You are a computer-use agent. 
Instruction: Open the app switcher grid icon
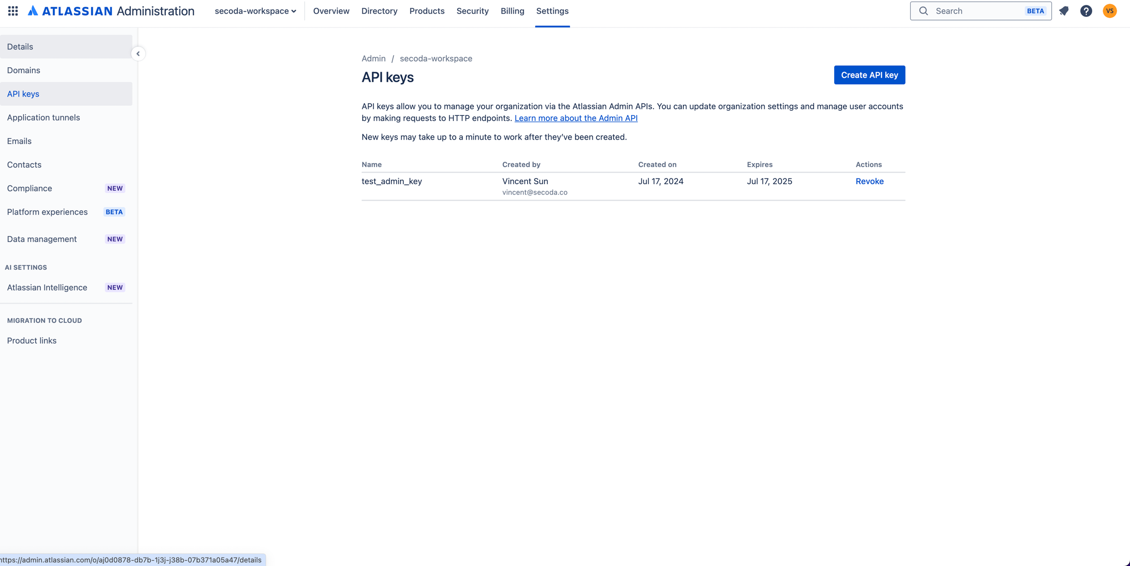[13, 11]
